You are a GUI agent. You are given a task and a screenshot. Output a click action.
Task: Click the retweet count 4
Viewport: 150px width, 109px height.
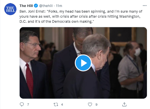pos(62,105)
